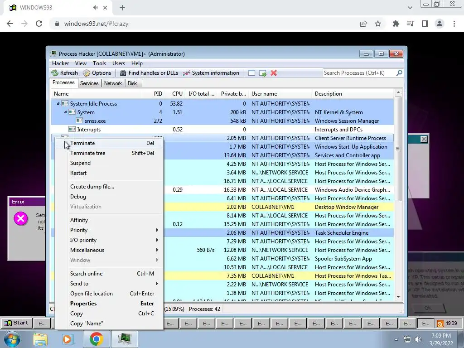464x348 pixels.
Task: Mute tab via speaker icon on WINDOWS93 tab
Action: (x=95, y=8)
